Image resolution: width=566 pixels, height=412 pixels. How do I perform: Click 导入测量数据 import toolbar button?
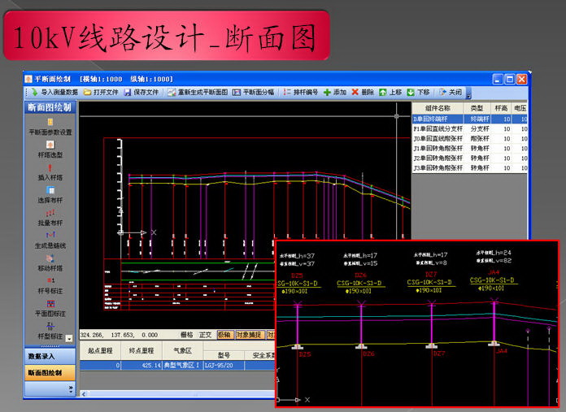pos(54,93)
